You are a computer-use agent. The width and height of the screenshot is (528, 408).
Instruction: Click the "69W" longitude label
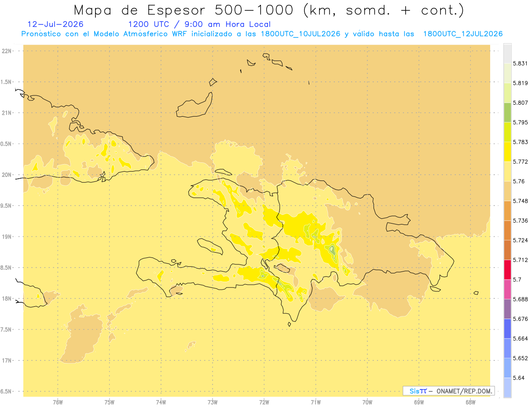[419, 402]
